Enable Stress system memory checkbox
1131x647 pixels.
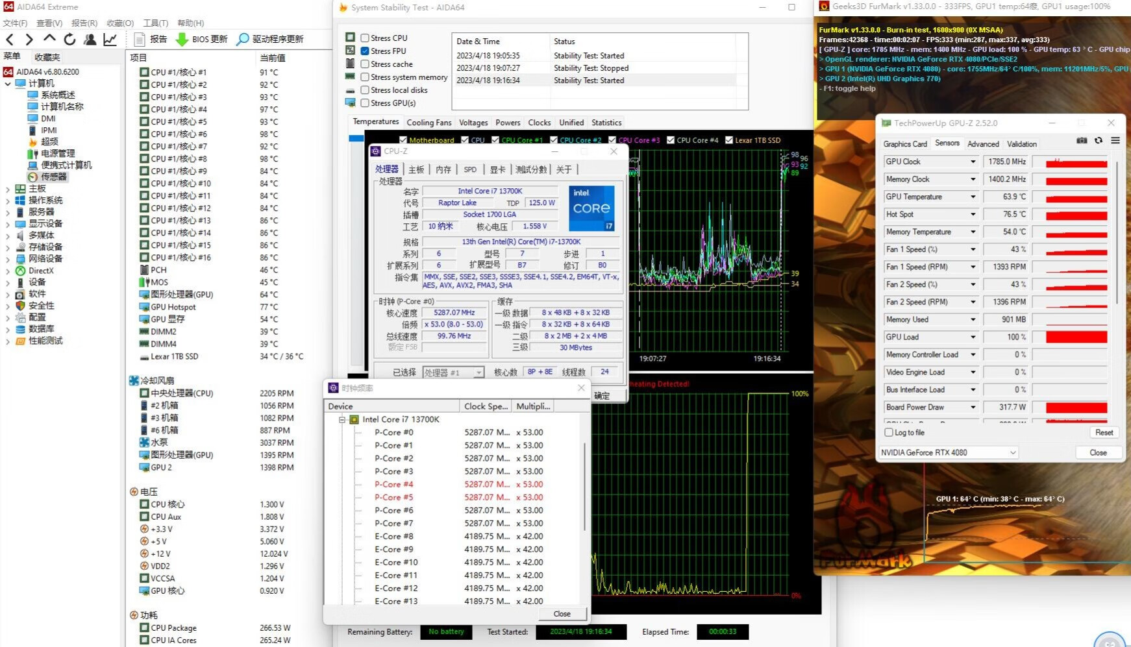tap(365, 77)
